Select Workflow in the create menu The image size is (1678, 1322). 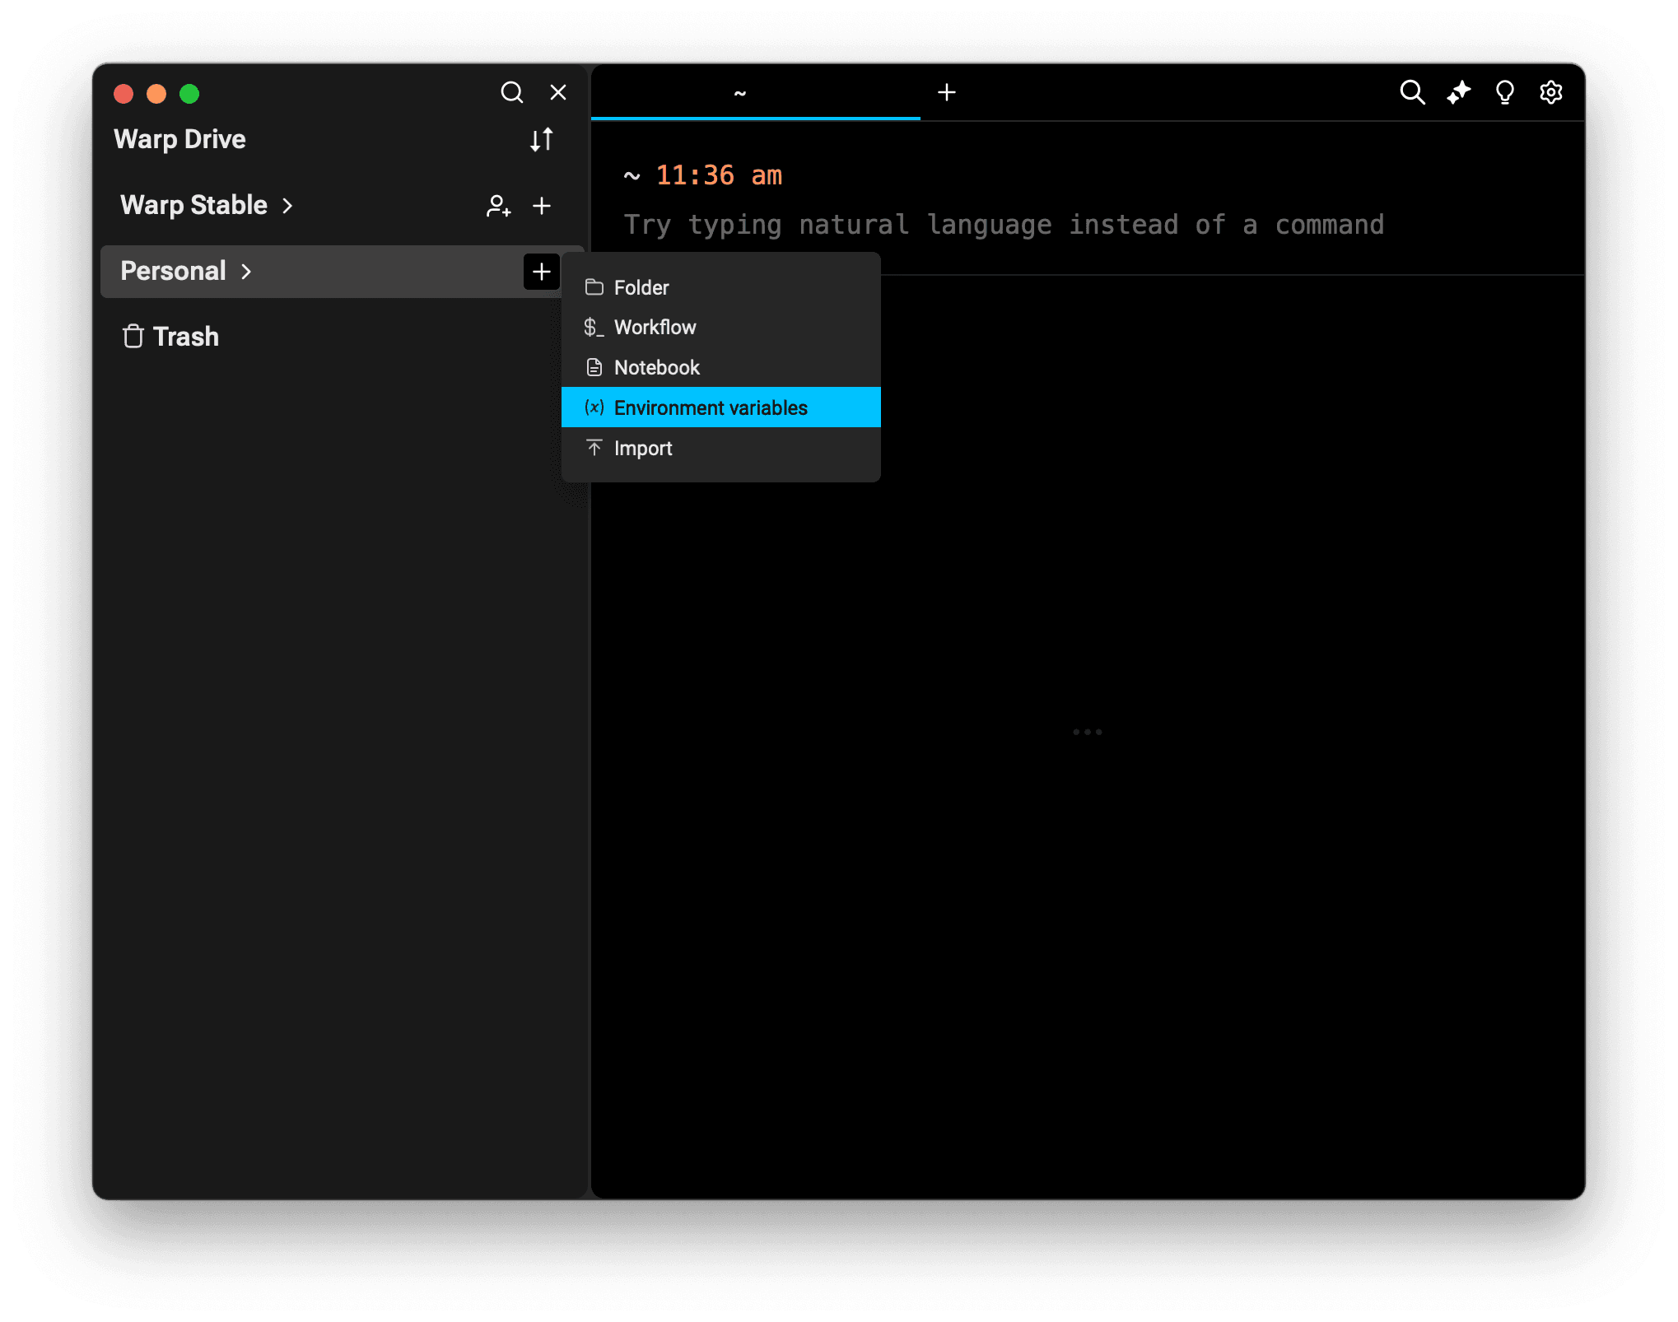coord(655,328)
